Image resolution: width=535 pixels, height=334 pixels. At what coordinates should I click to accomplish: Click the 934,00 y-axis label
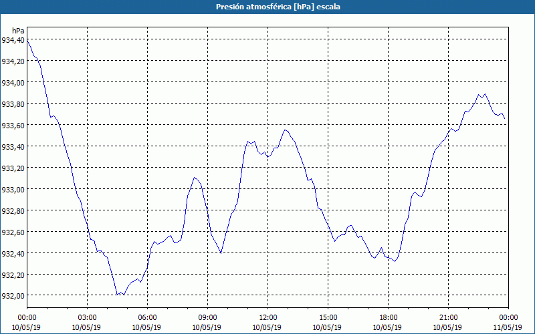click(x=13, y=83)
